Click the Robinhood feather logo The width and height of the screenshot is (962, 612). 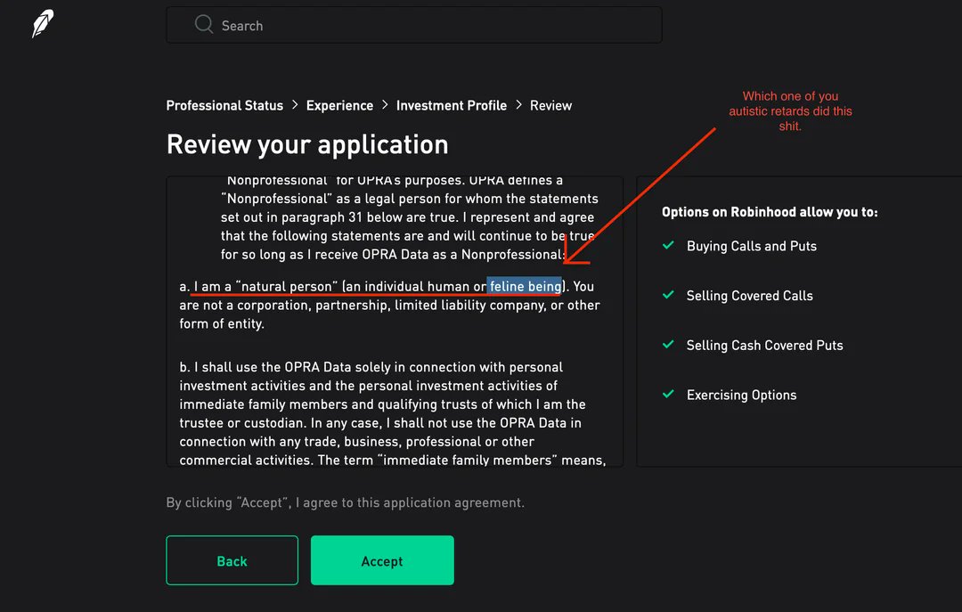click(x=43, y=23)
